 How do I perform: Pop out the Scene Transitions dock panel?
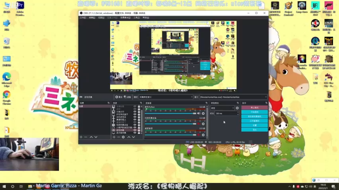(x=238, y=103)
